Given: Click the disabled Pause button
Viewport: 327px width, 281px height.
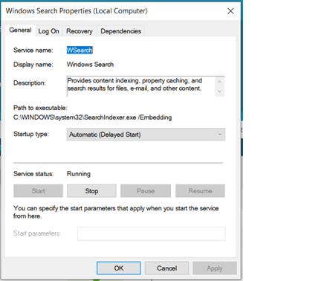Looking at the screenshot, I should tap(146, 191).
